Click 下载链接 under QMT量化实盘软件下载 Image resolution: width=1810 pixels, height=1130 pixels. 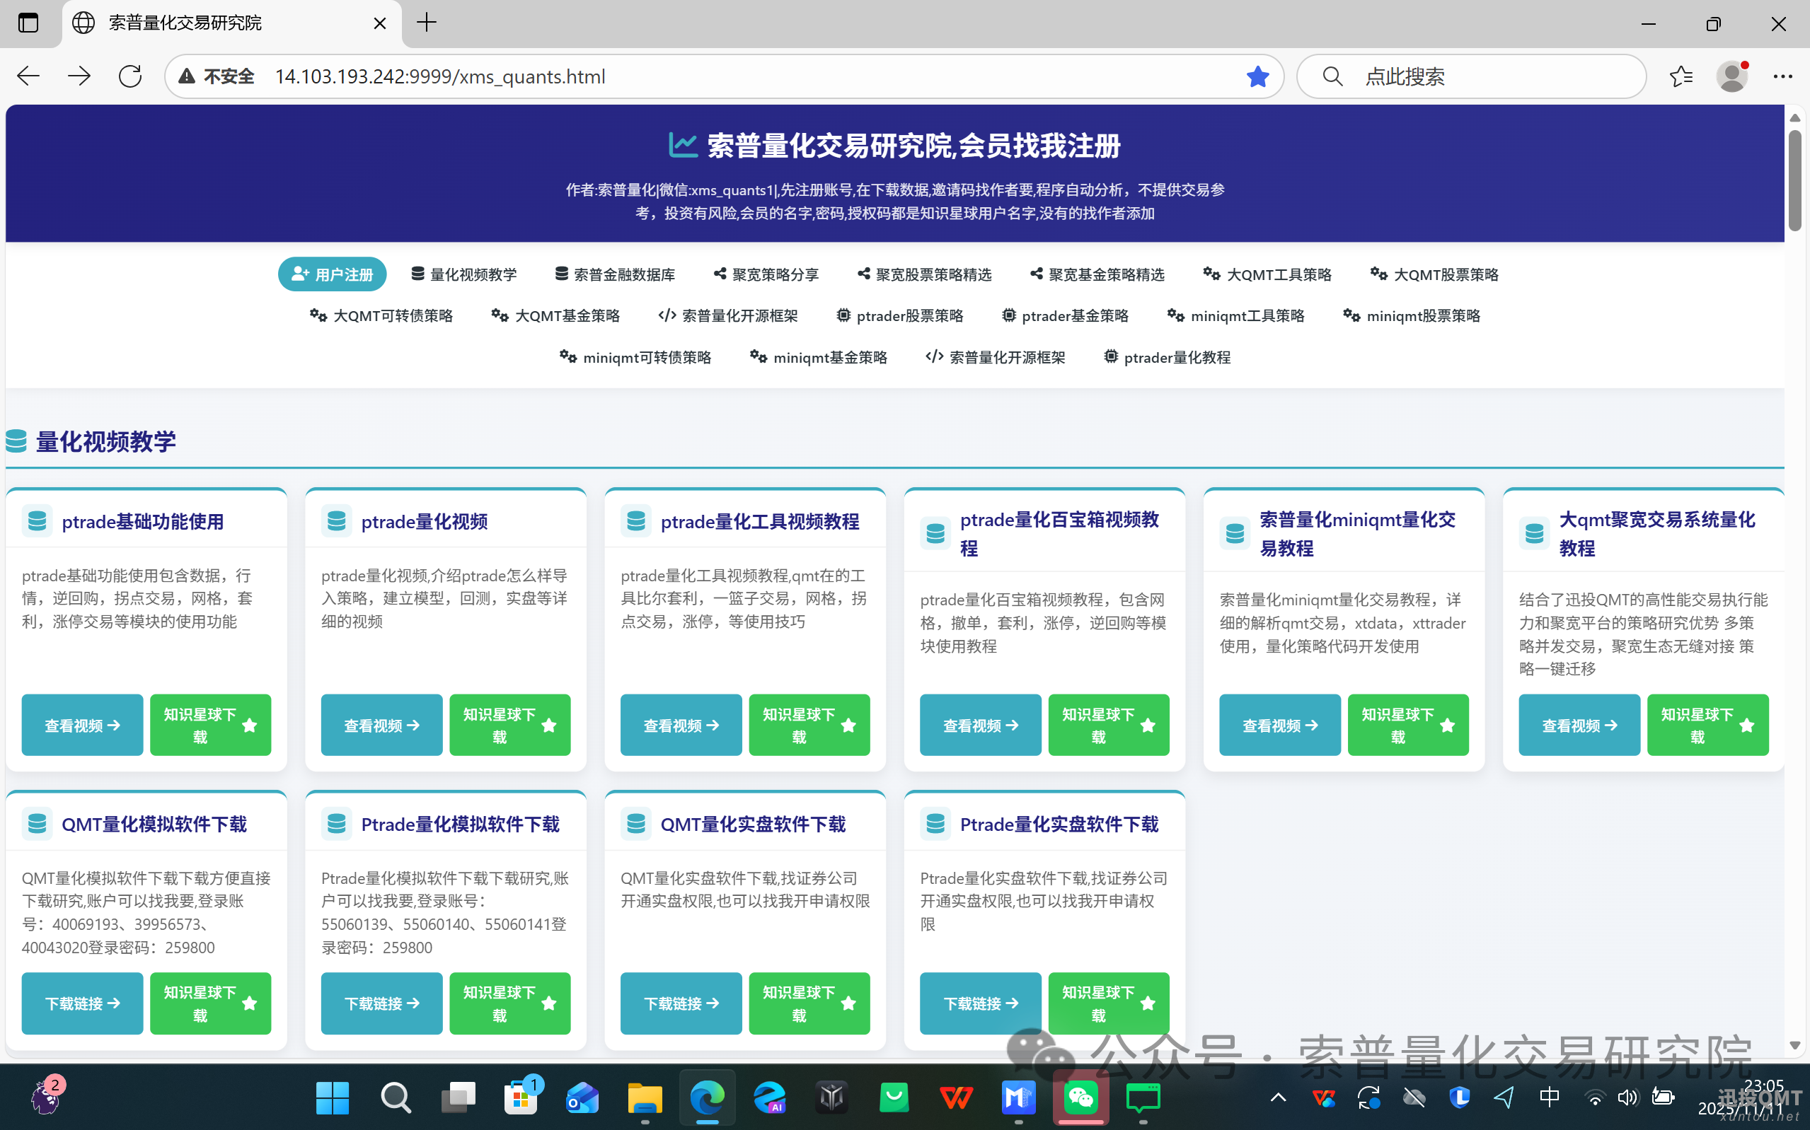(681, 1003)
